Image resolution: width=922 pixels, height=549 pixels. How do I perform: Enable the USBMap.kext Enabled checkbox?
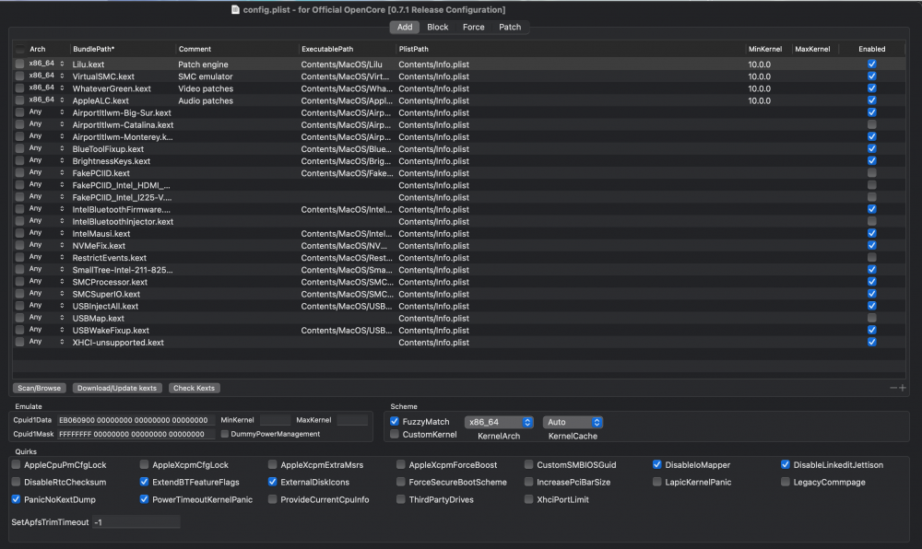click(871, 318)
